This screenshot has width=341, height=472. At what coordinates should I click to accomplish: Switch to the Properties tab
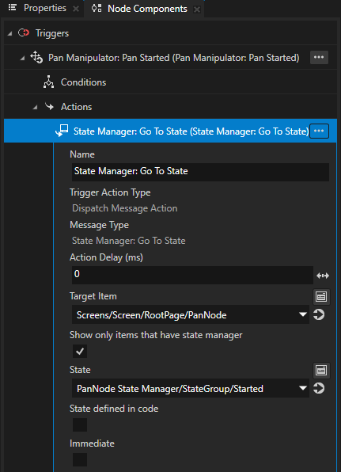pyautogui.click(x=45, y=8)
